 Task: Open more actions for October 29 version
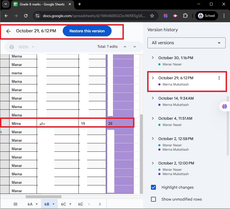click(x=219, y=78)
